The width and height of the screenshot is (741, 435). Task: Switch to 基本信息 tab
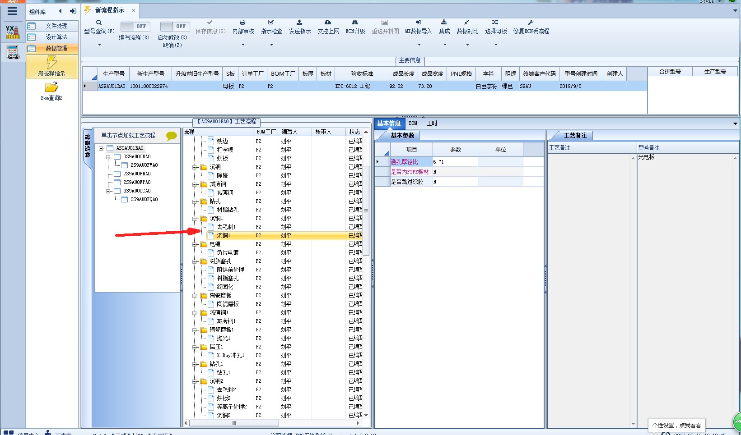tap(389, 123)
